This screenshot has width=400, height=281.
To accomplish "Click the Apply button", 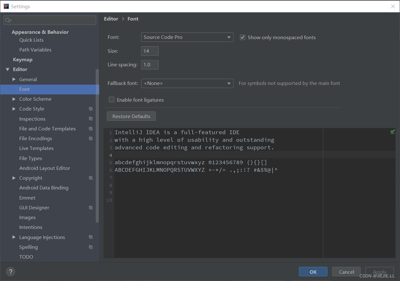I will point(379,272).
